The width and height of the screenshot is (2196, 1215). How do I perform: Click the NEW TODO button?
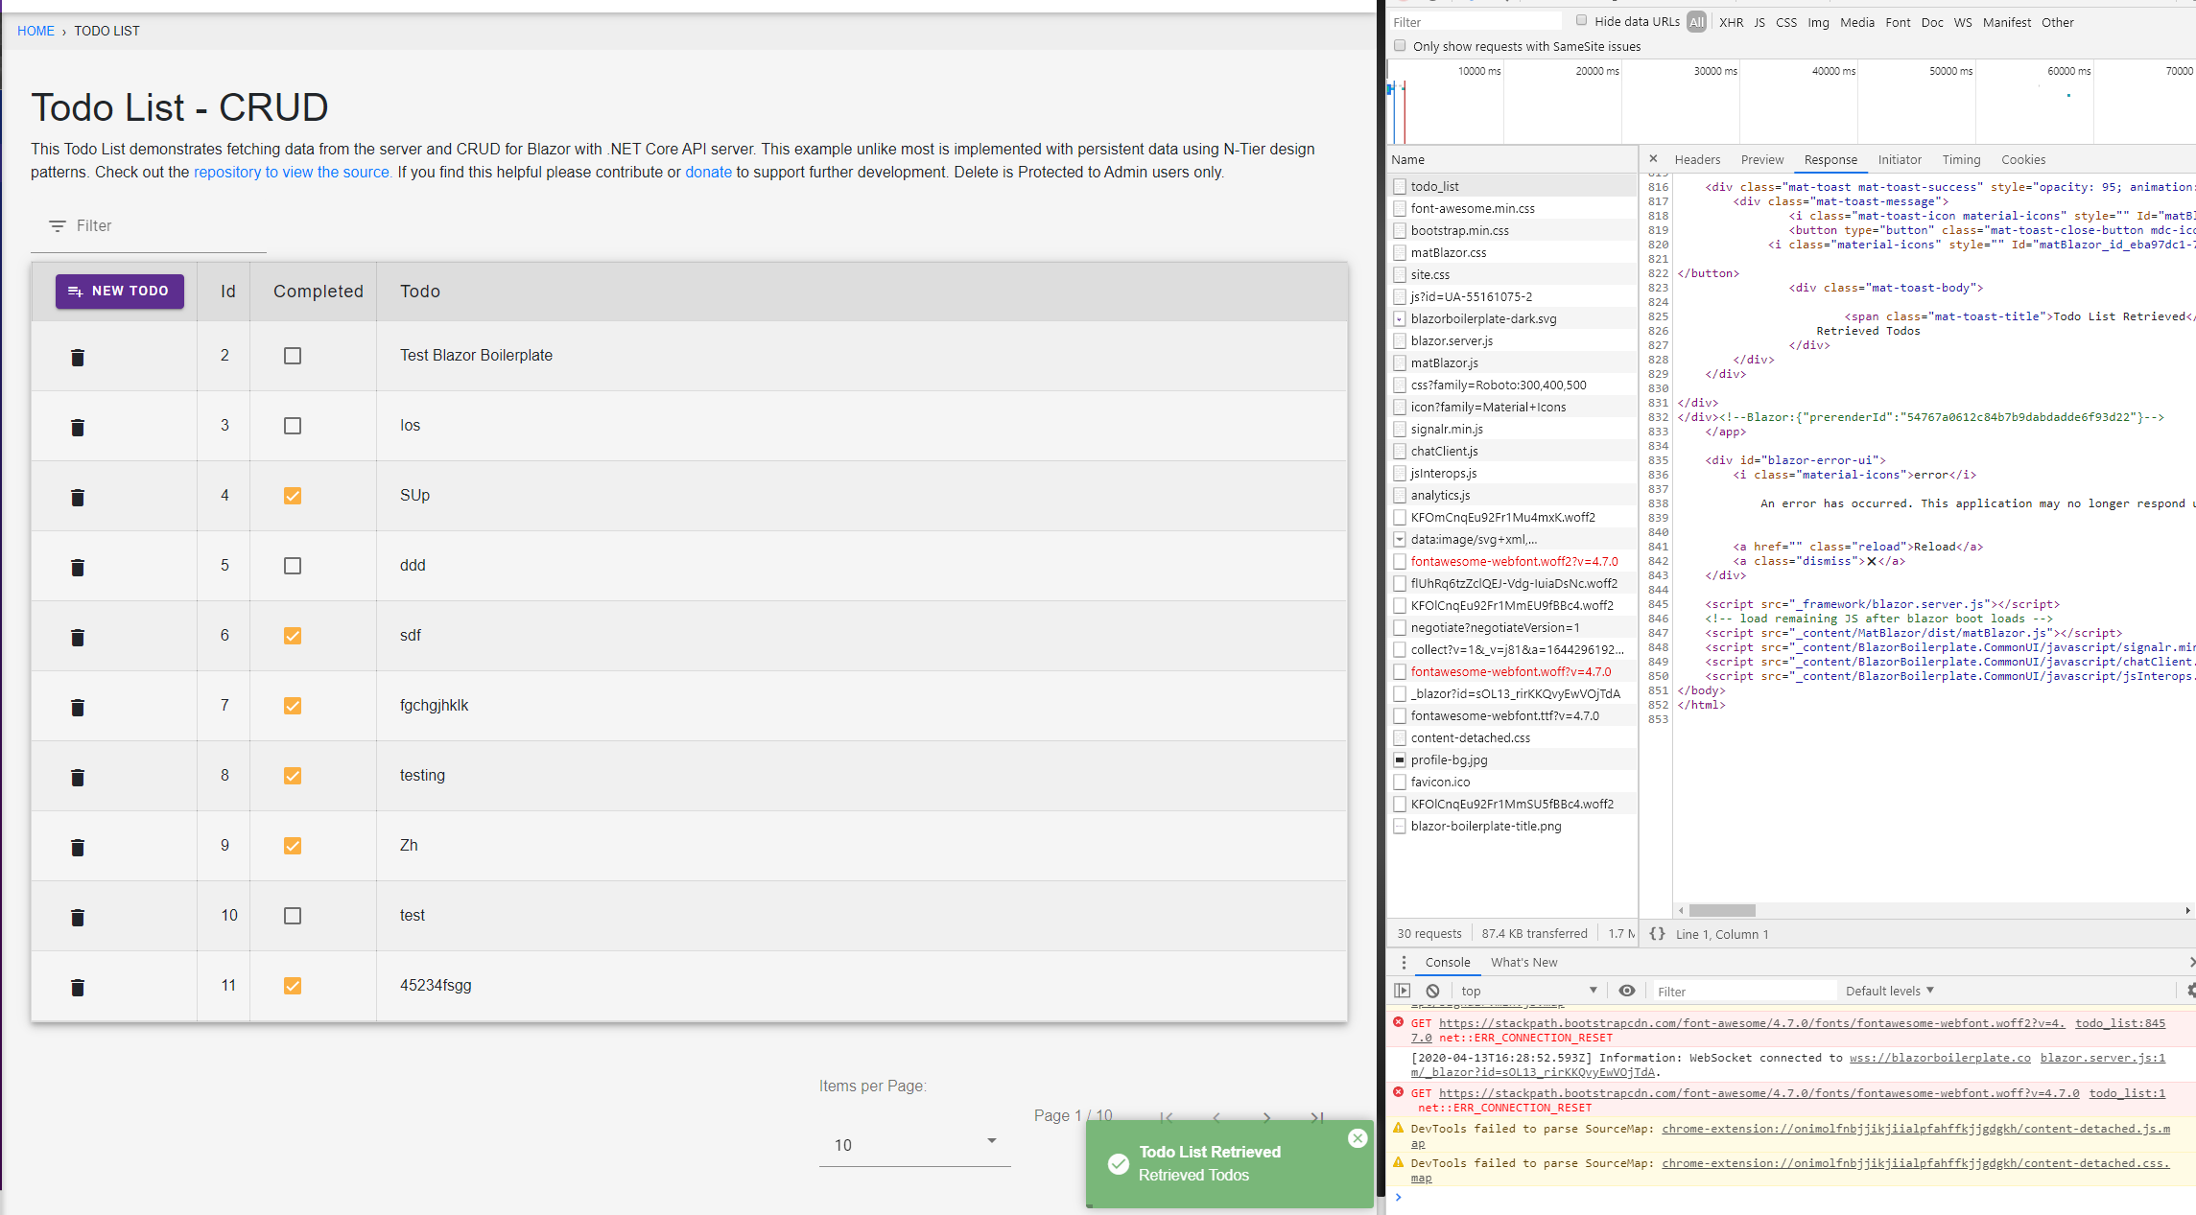tap(119, 291)
